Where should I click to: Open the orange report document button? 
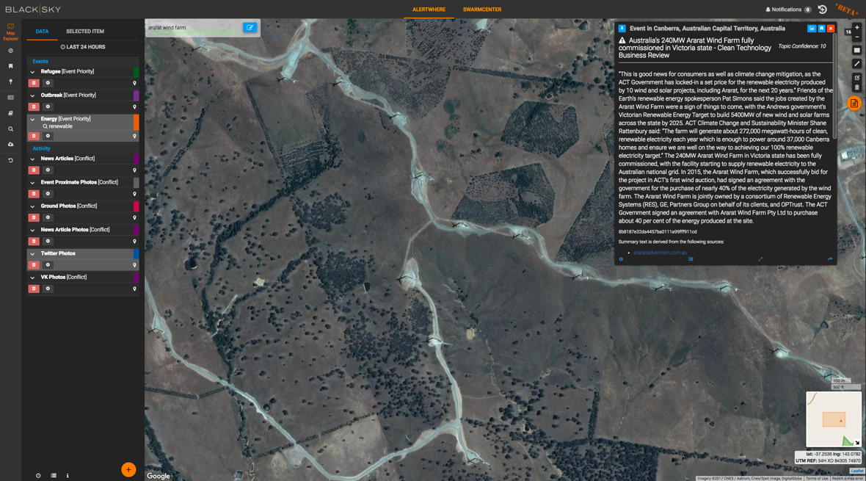pos(854,104)
